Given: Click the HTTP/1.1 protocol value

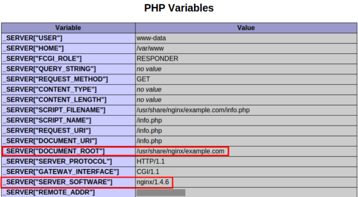Looking at the screenshot, I should tap(150, 162).
